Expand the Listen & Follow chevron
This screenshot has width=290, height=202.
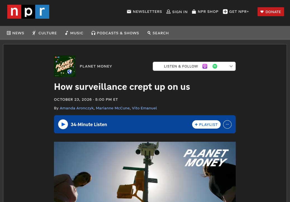point(231,66)
